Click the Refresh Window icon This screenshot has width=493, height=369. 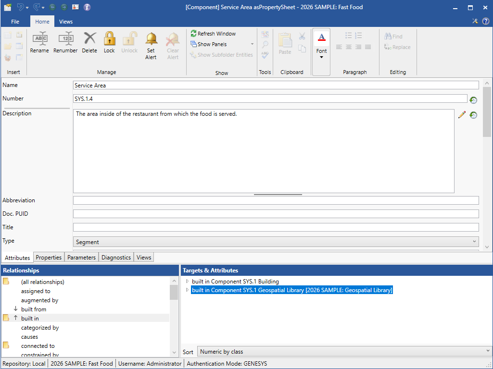click(x=193, y=34)
